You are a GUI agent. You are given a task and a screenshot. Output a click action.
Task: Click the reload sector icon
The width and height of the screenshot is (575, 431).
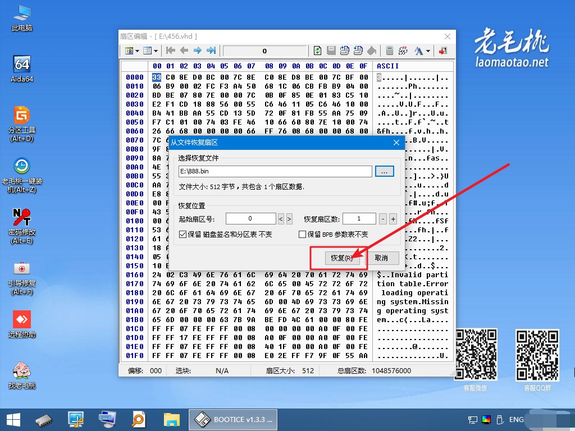318,51
